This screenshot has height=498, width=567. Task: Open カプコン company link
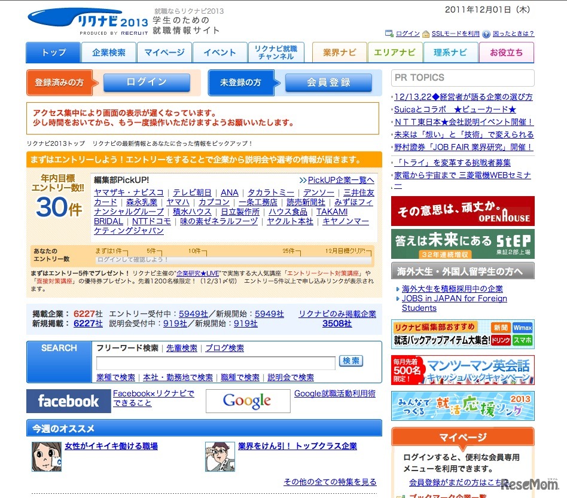coord(214,202)
